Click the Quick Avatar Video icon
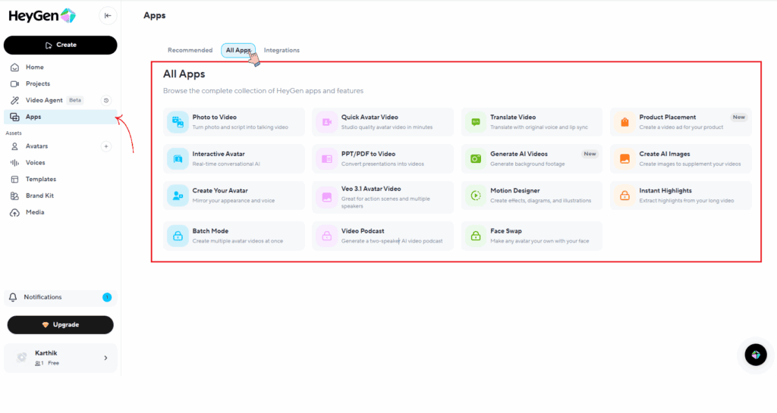This screenshot has height=413, width=777. (326, 122)
